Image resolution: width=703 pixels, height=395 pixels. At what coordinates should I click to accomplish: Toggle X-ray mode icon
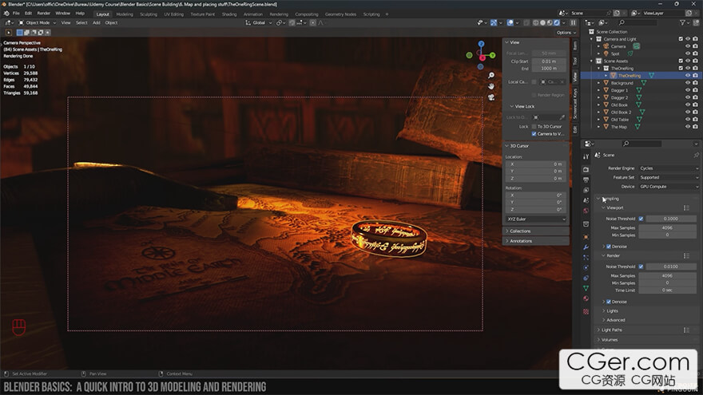[x=526, y=22]
